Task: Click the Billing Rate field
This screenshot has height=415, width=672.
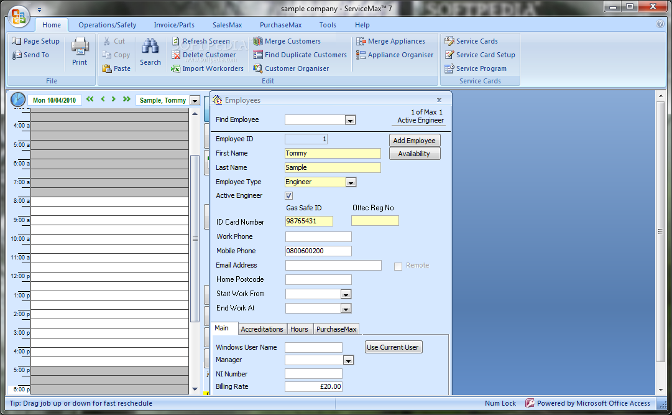Action: (x=314, y=386)
